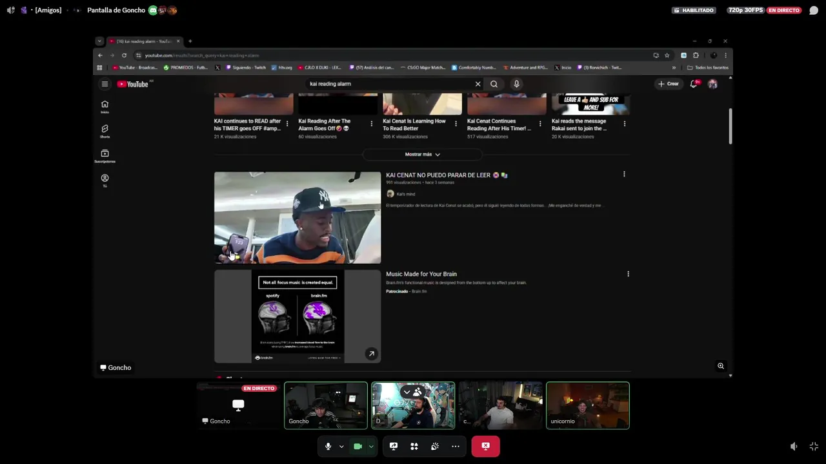Click Chrome back arrow button
826x464 pixels.
click(x=100, y=55)
